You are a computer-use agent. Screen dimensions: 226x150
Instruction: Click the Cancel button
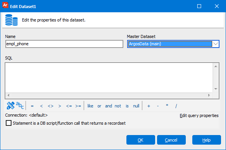(x=171, y=140)
